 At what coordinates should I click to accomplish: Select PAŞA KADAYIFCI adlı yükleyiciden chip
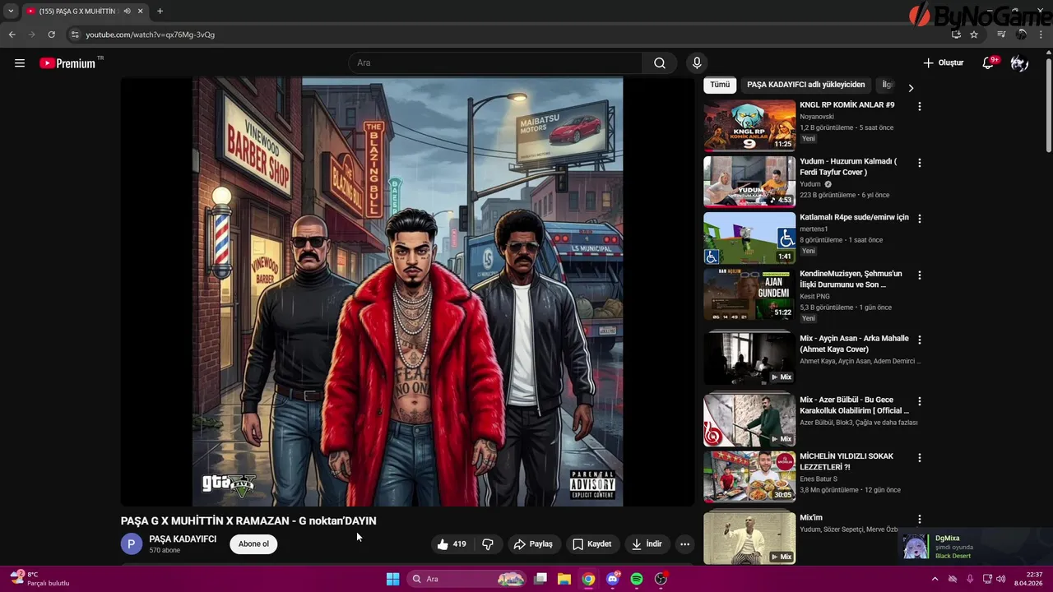[806, 85]
